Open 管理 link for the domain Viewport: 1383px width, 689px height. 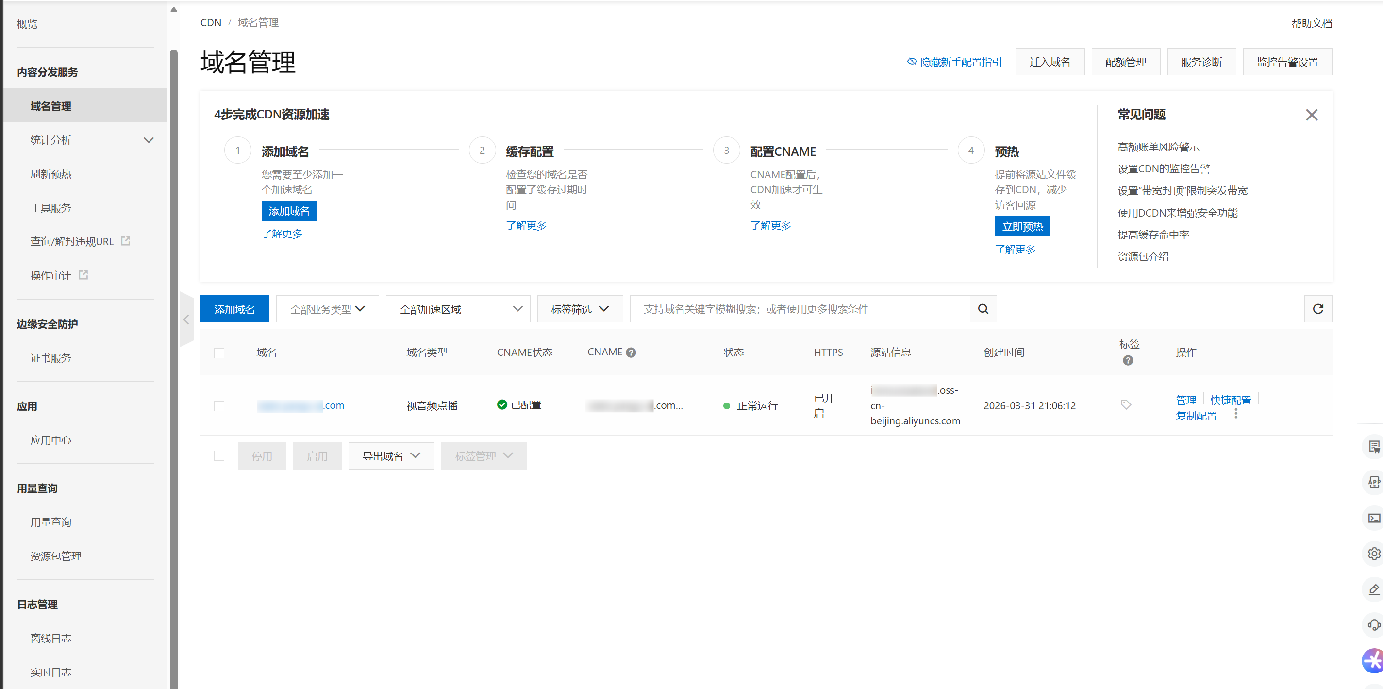point(1185,400)
